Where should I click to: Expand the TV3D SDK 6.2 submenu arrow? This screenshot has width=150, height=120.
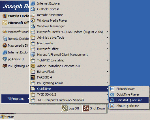click(107, 94)
